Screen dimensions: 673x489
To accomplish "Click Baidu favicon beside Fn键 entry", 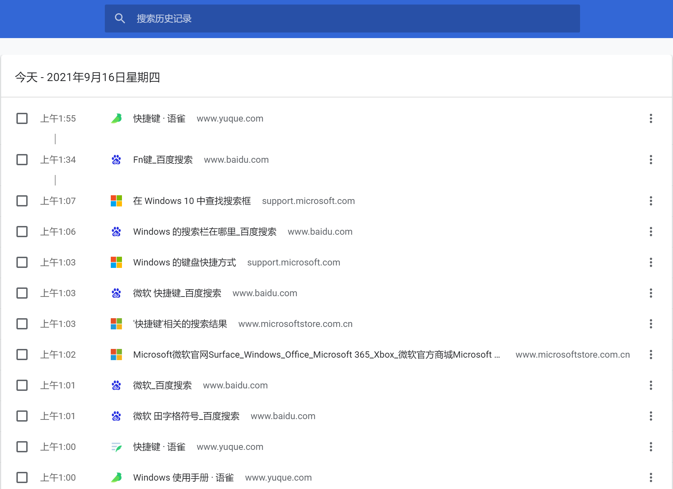I will [x=116, y=160].
